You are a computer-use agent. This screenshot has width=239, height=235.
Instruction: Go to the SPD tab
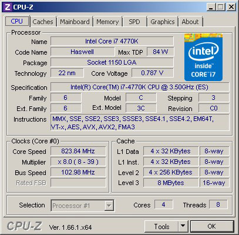tap(134, 22)
